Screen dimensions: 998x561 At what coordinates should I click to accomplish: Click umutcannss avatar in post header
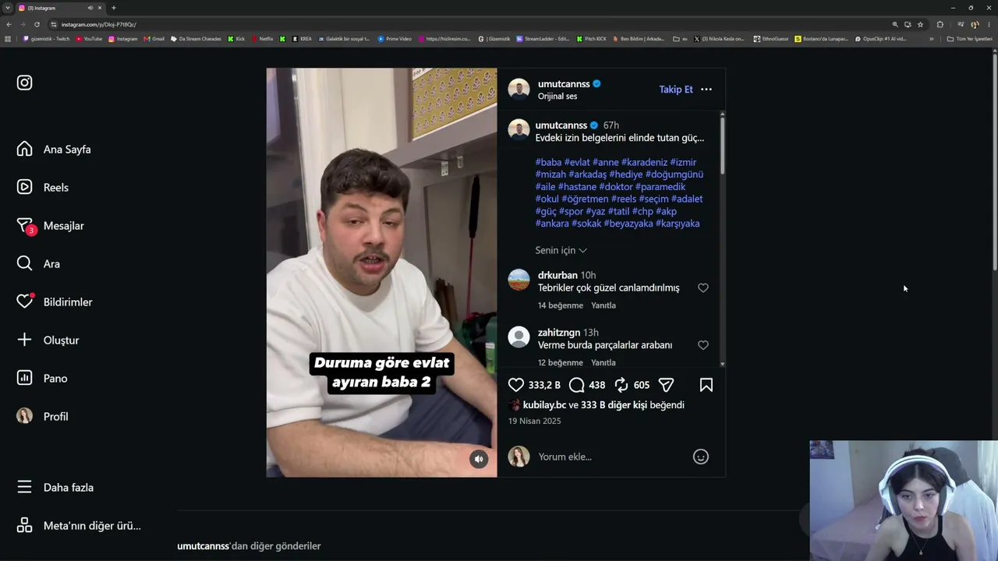(x=518, y=89)
